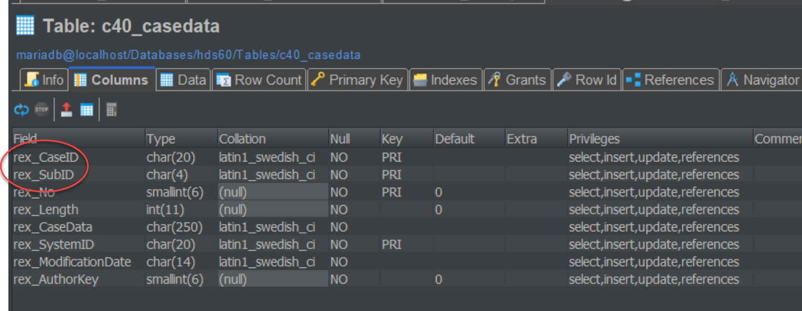Click the (null) collation of rex_No
The width and height of the screenshot is (802, 311).
point(273,192)
